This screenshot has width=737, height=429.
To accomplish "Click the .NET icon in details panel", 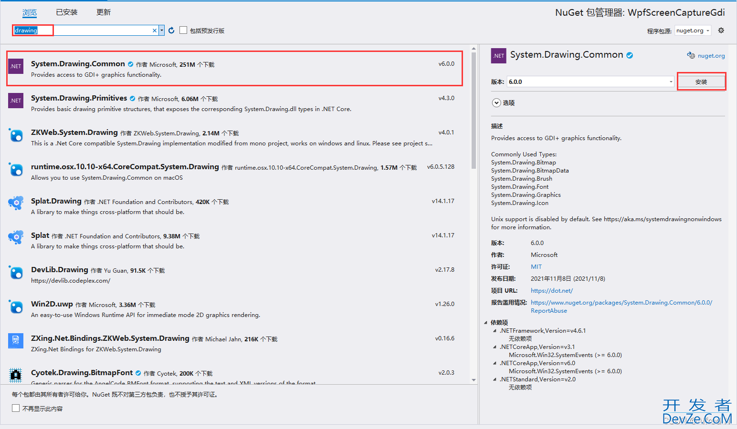I will [499, 56].
